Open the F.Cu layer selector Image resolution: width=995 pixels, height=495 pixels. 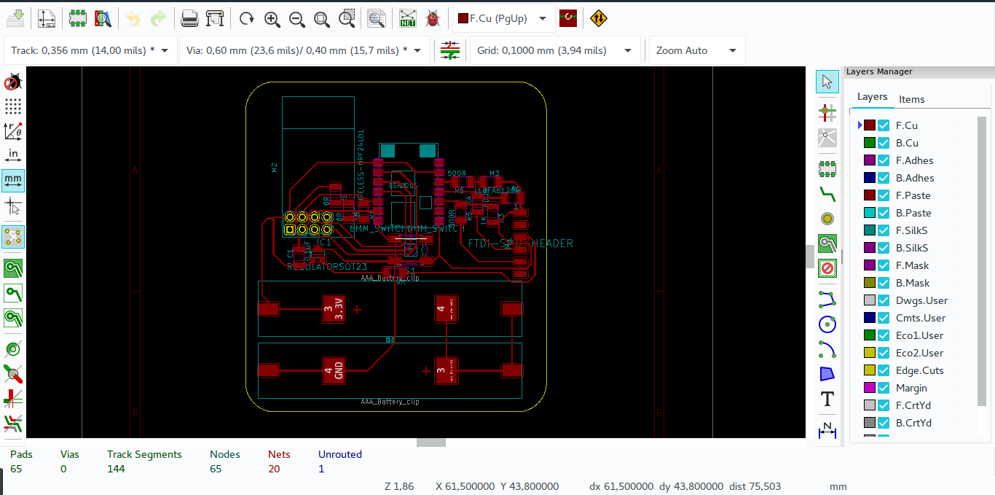[x=503, y=18]
